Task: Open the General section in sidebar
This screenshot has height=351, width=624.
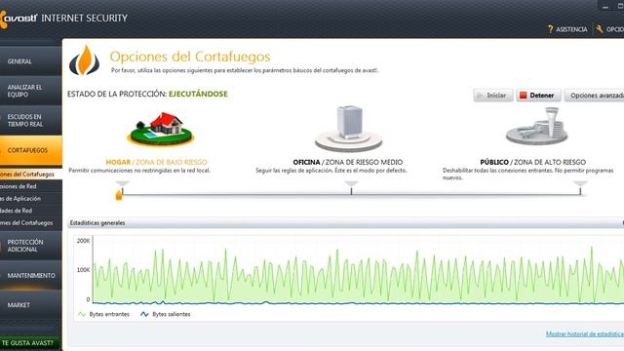Action: (x=30, y=61)
